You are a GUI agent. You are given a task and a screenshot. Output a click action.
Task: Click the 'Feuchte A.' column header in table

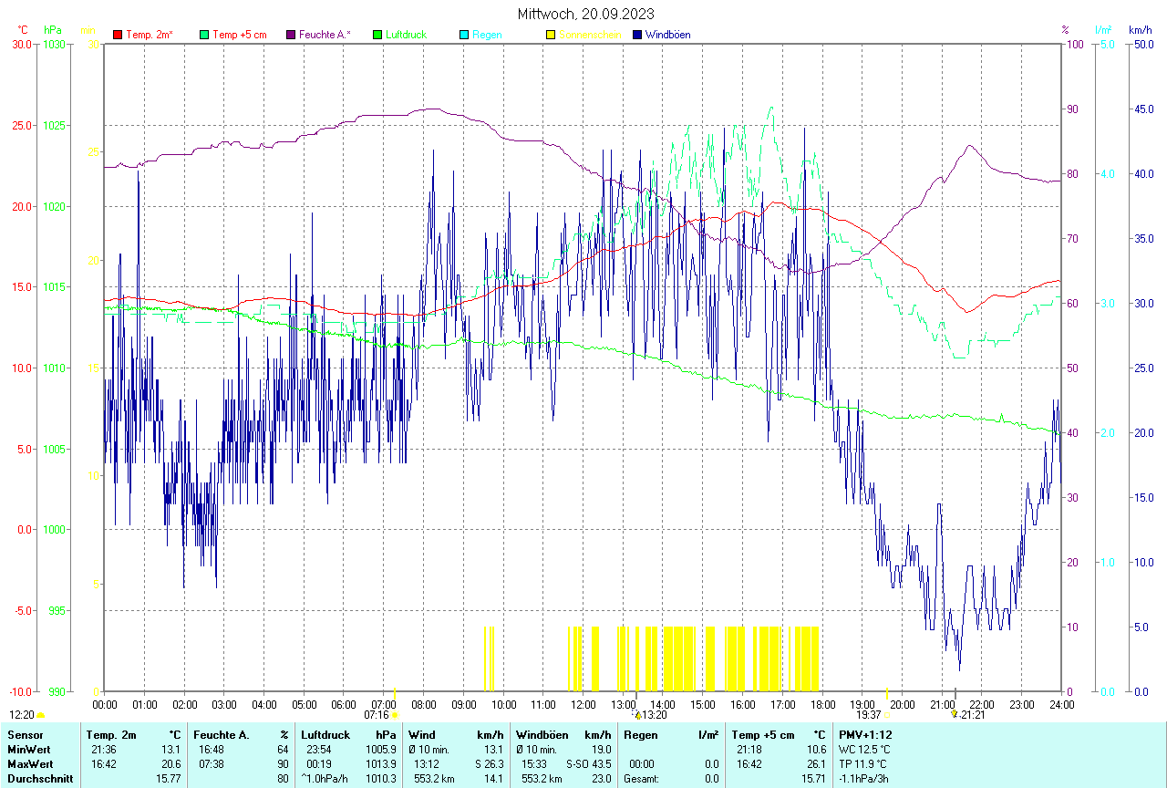pyautogui.click(x=222, y=734)
